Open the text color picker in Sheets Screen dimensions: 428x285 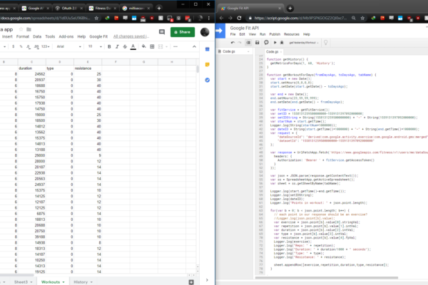click(133, 46)
